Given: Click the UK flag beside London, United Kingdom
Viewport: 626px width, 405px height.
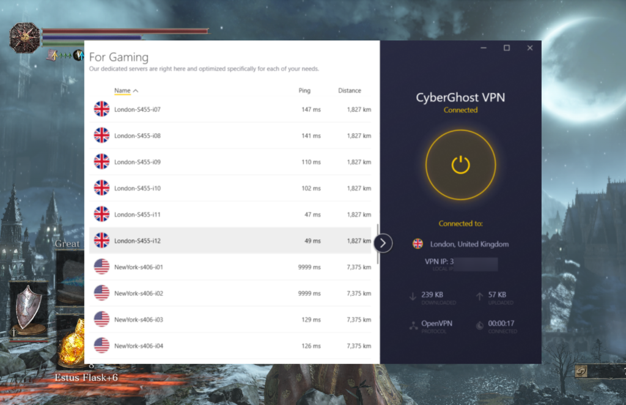Looking at the screenshot, I should pyautogui.click(x=418, y=243).
